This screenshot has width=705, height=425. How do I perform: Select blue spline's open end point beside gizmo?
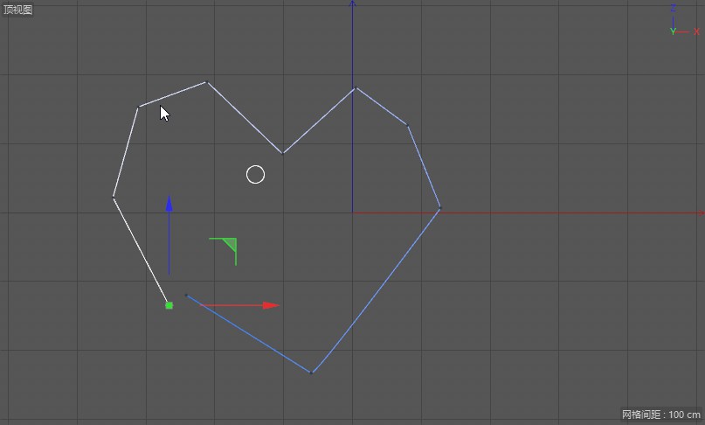187,296
